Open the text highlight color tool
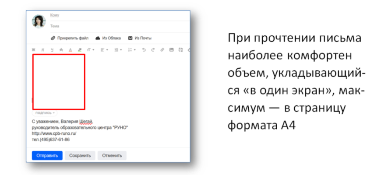The height and width of the screenshot is (175, 381). point(79,50)
